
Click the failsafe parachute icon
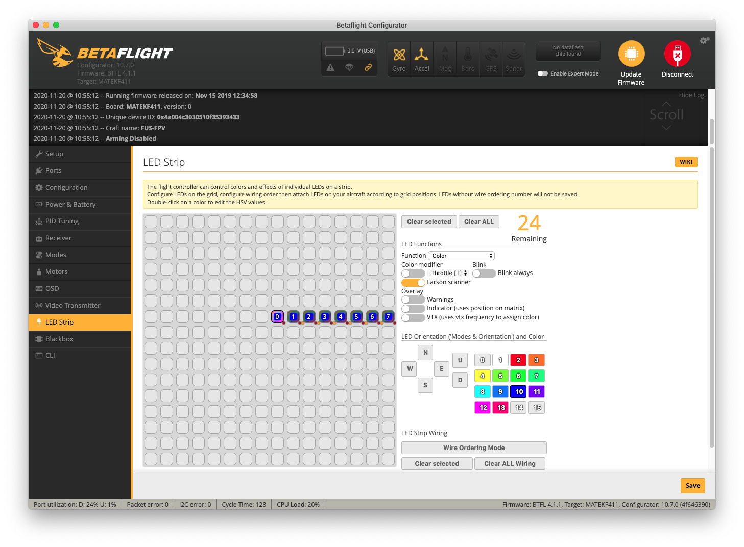pos(349,67)
